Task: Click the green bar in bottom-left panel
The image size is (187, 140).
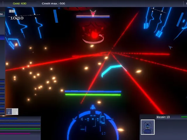Action: [20, 129]
